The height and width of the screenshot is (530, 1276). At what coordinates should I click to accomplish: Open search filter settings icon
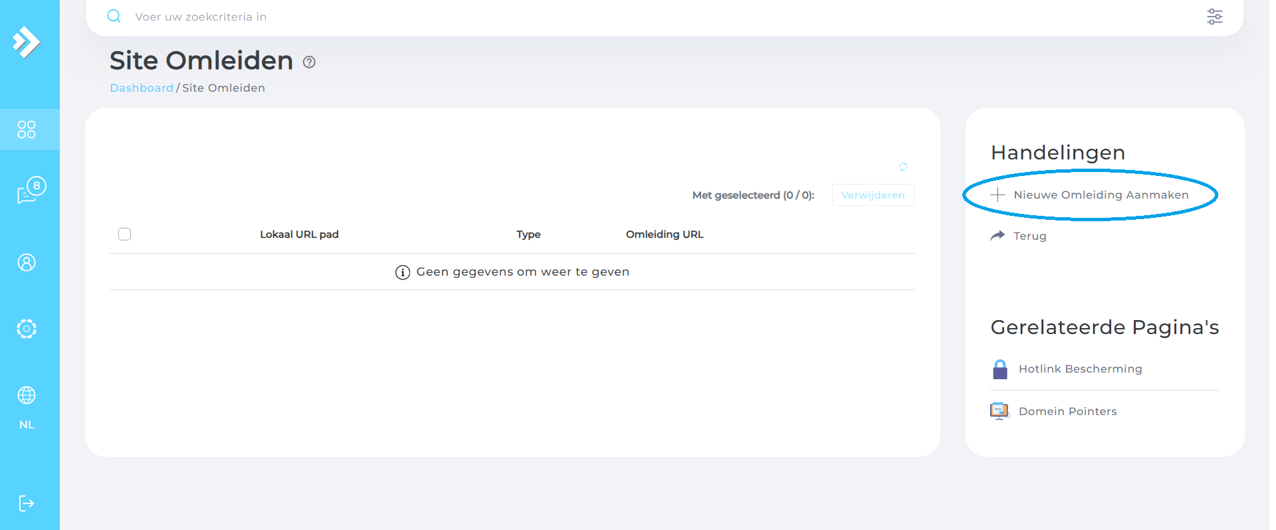pos(1214,17)
